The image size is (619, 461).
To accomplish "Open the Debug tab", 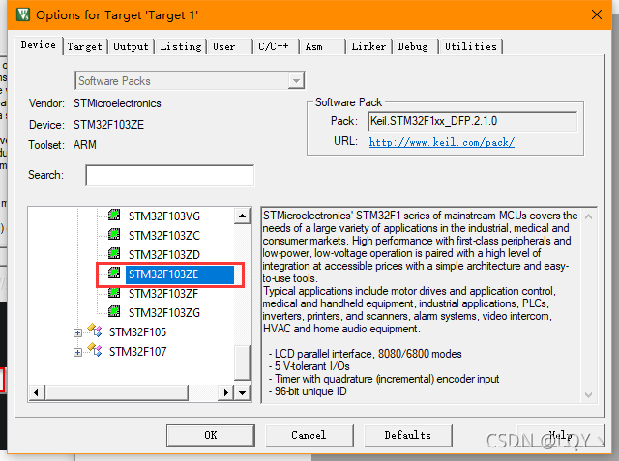I will tap(415, 47).
